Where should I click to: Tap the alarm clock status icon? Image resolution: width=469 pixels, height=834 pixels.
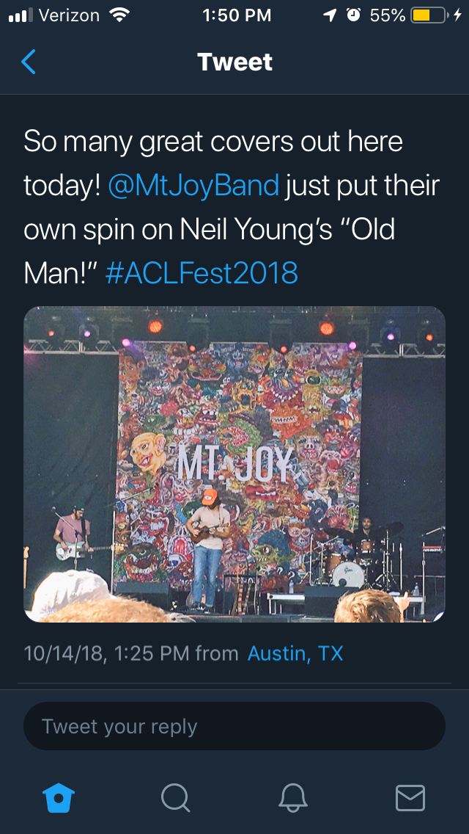click(354, 15)
